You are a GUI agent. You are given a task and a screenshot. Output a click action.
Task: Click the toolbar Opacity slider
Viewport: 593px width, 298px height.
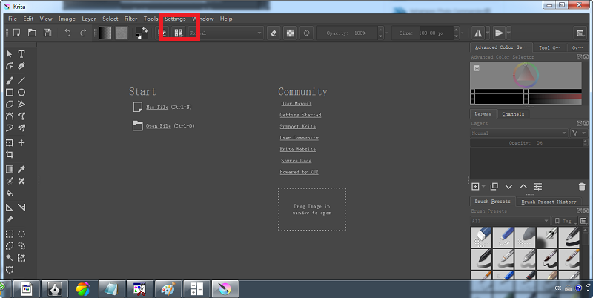pyautogui.click(x=347, y=33)
